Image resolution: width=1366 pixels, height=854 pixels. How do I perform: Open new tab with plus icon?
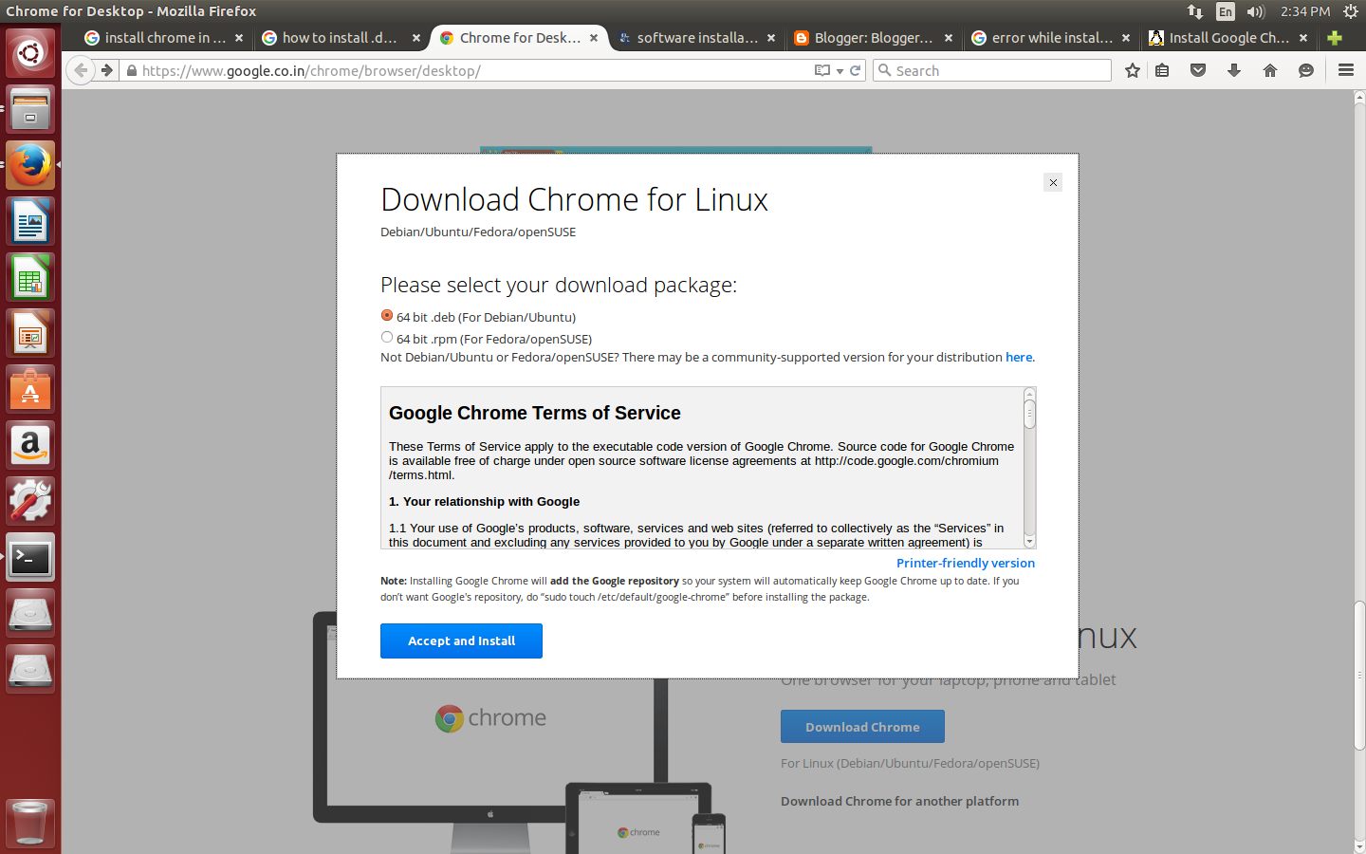(x=1335, y=38)
